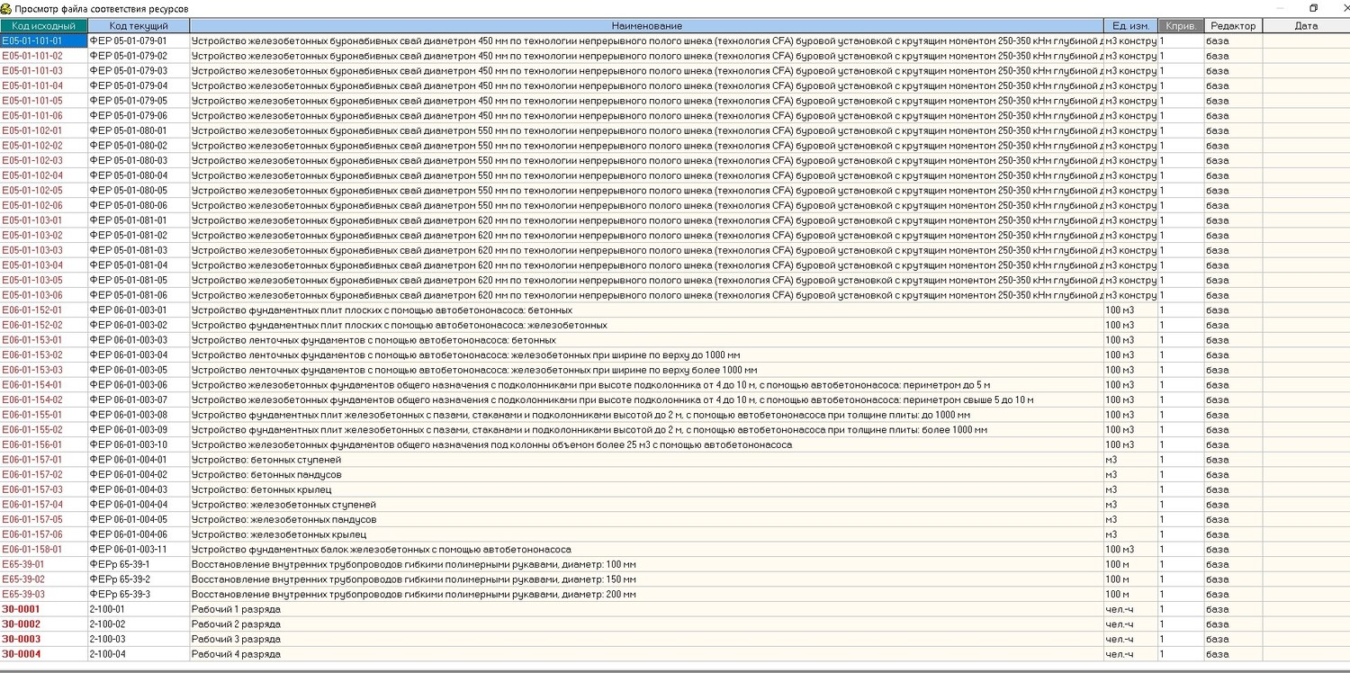Click current code ФЕР 06-01-004-02
Viewport: 1350px width, 673px height.
point(139,474)
